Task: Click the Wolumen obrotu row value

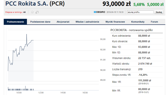Action: 145,58
